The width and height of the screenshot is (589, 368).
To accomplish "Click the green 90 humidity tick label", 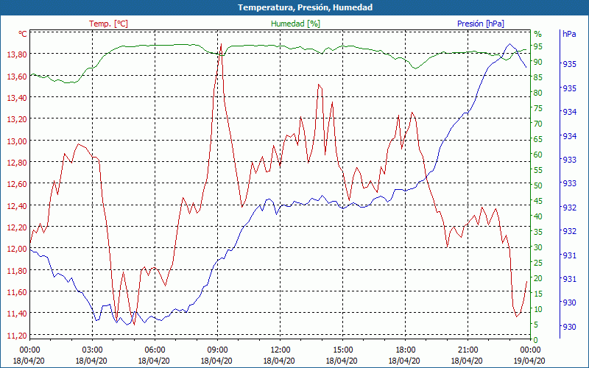I will (x=538, y=62).
